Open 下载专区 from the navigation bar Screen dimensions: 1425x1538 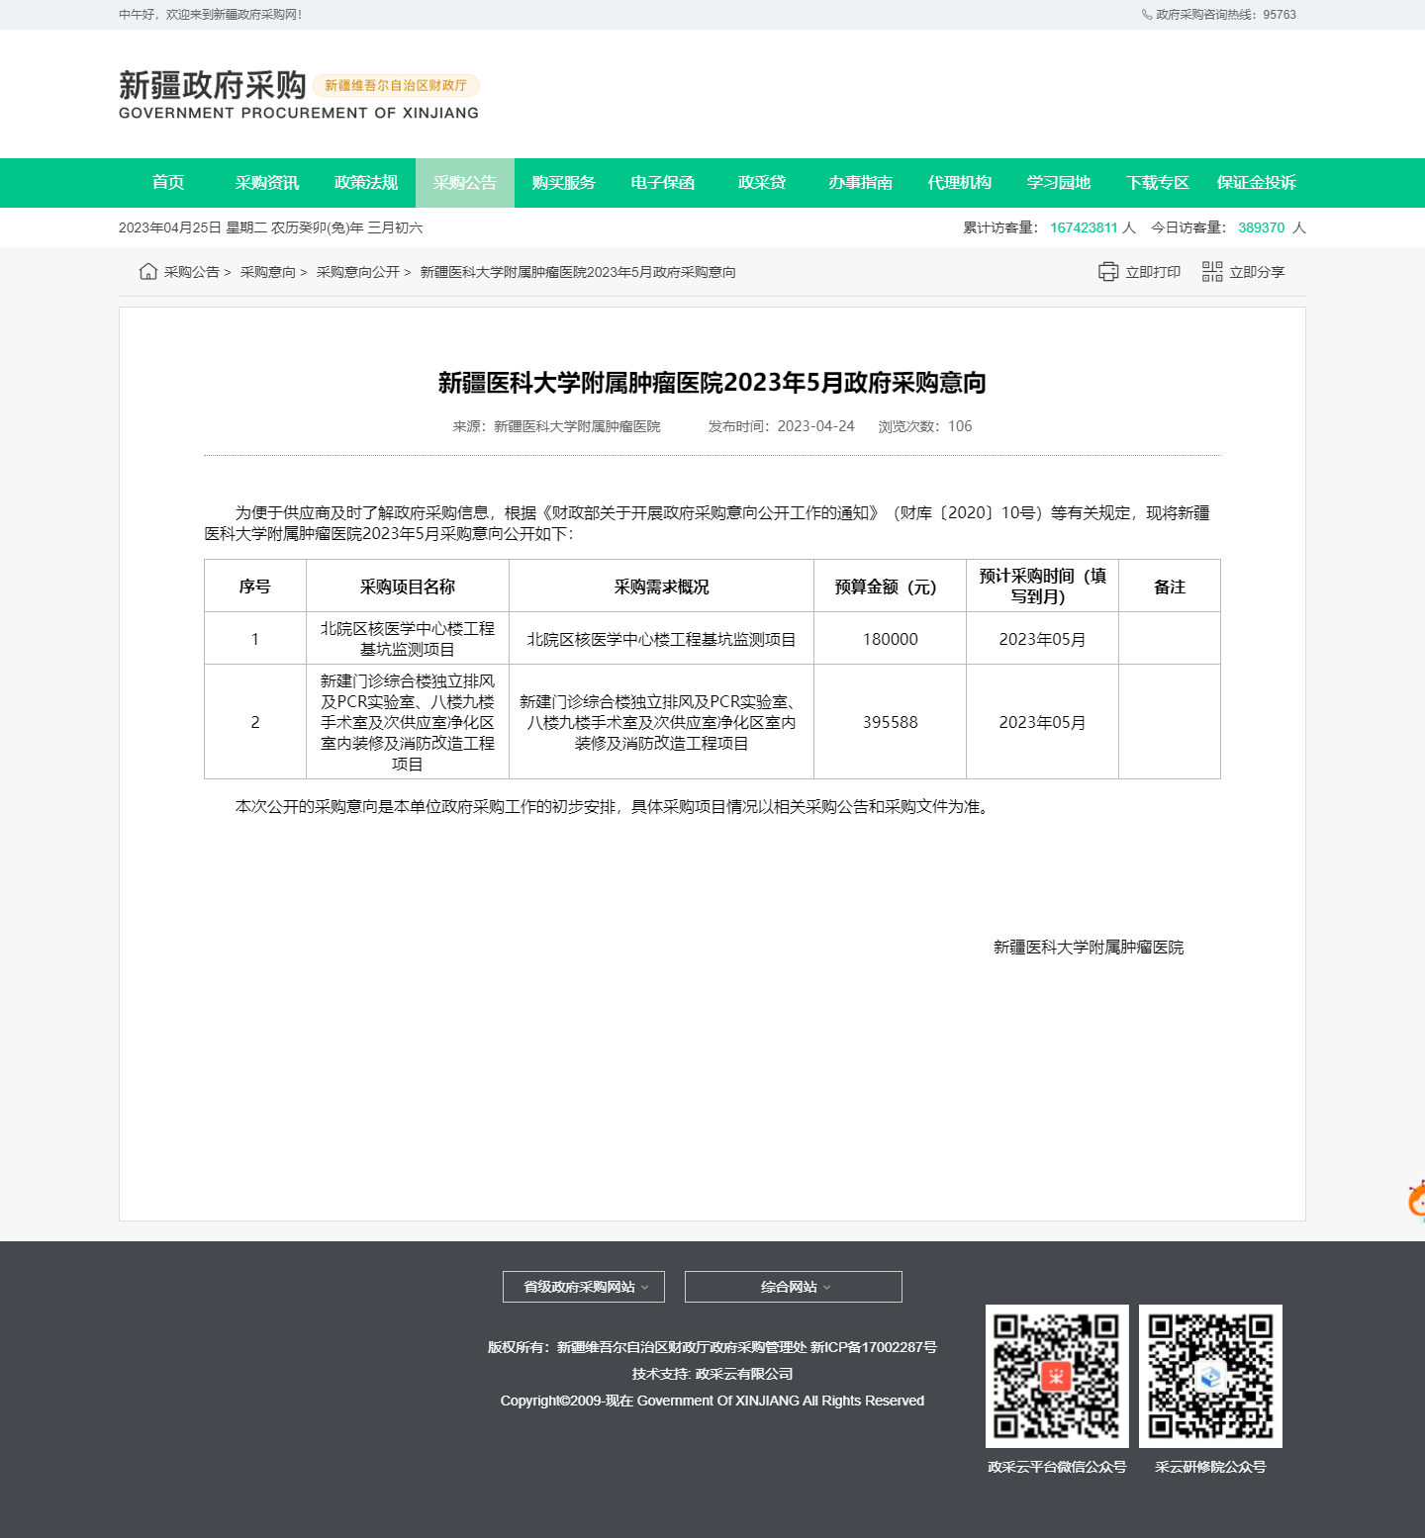click(1158, 183)
